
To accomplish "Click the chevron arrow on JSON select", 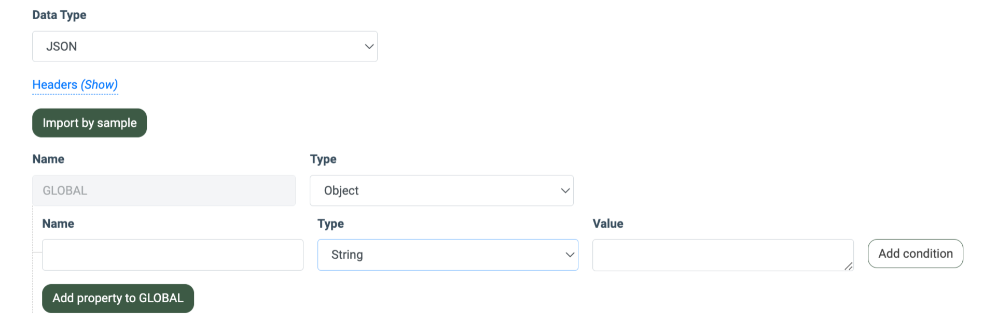I will click(369, 47).
